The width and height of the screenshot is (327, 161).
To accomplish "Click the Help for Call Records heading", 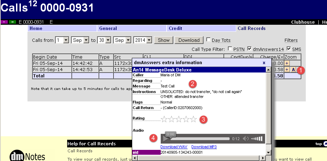I will 91,144.
